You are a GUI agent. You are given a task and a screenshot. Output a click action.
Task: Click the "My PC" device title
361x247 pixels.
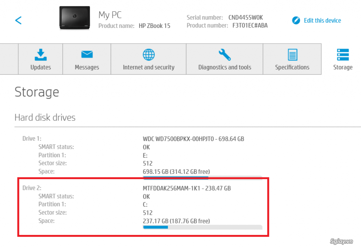click(110, 15)
